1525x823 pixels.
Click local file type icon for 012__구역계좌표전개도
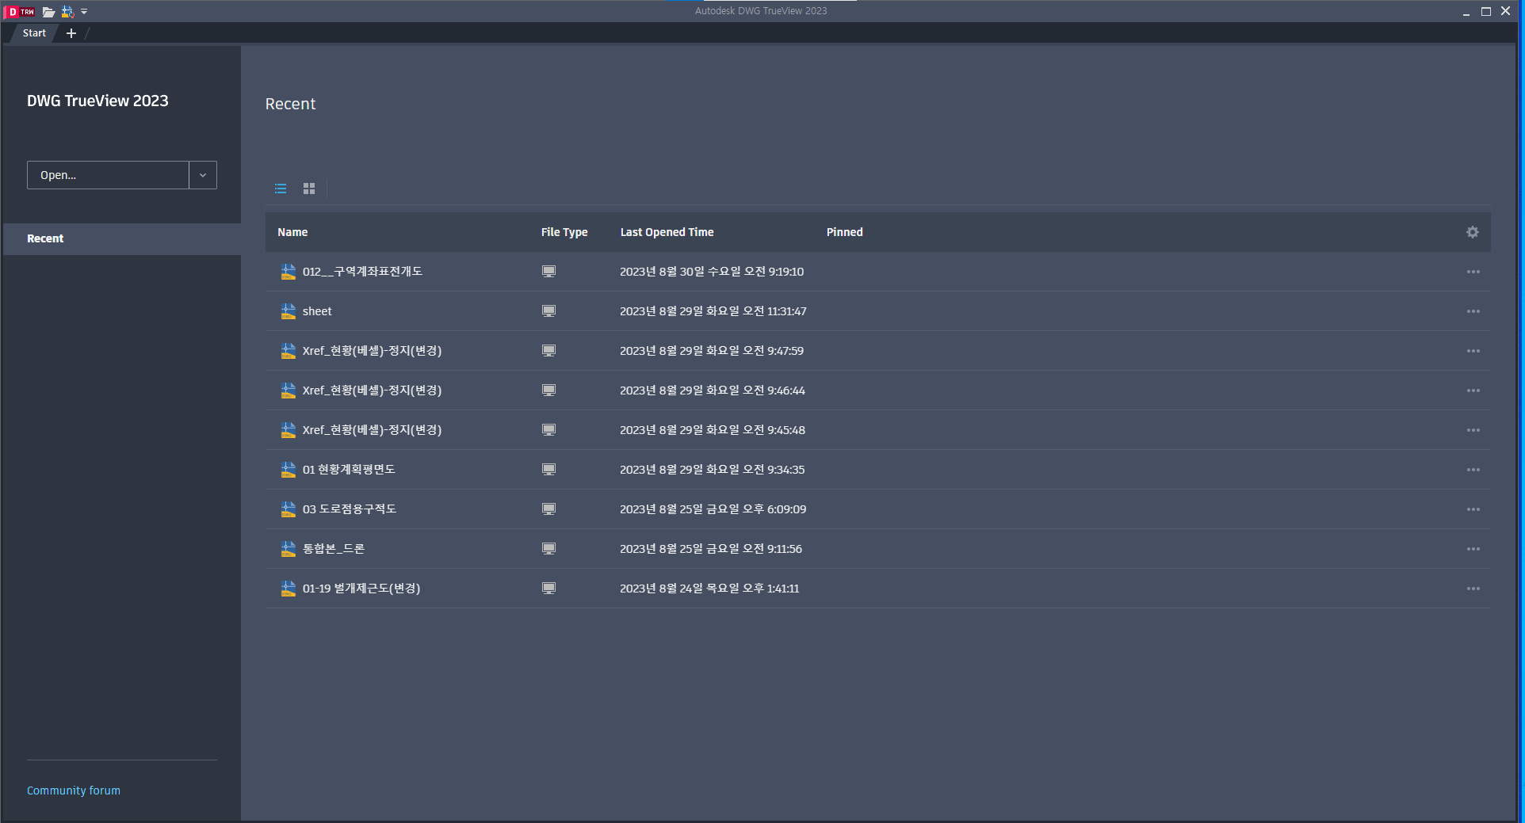[x=548, y=272]
